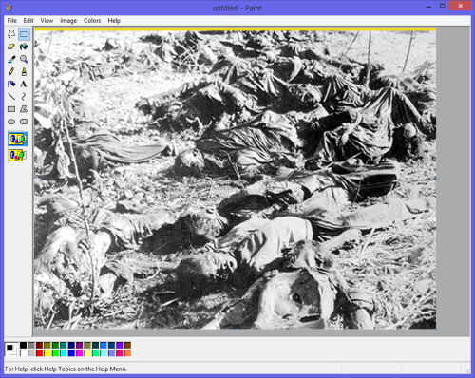Image resolution: width=475 pixels, height=378 pixels.
Task: Select the dark red (maroon) swatch
Action: pos(39,345)
